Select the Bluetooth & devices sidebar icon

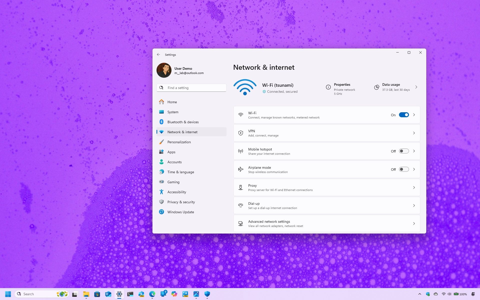[x=161, y=122]
